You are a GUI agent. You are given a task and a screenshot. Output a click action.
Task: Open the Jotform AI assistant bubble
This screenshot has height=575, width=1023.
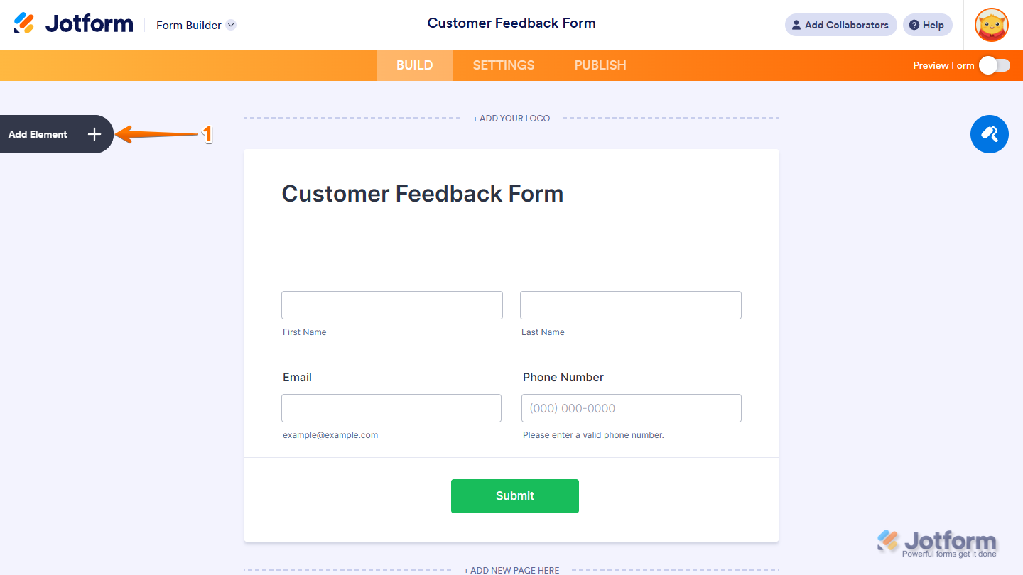click(989, 134)
